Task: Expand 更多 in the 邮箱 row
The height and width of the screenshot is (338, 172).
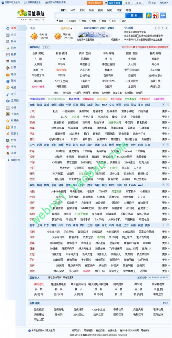Action: coord(165,151)
